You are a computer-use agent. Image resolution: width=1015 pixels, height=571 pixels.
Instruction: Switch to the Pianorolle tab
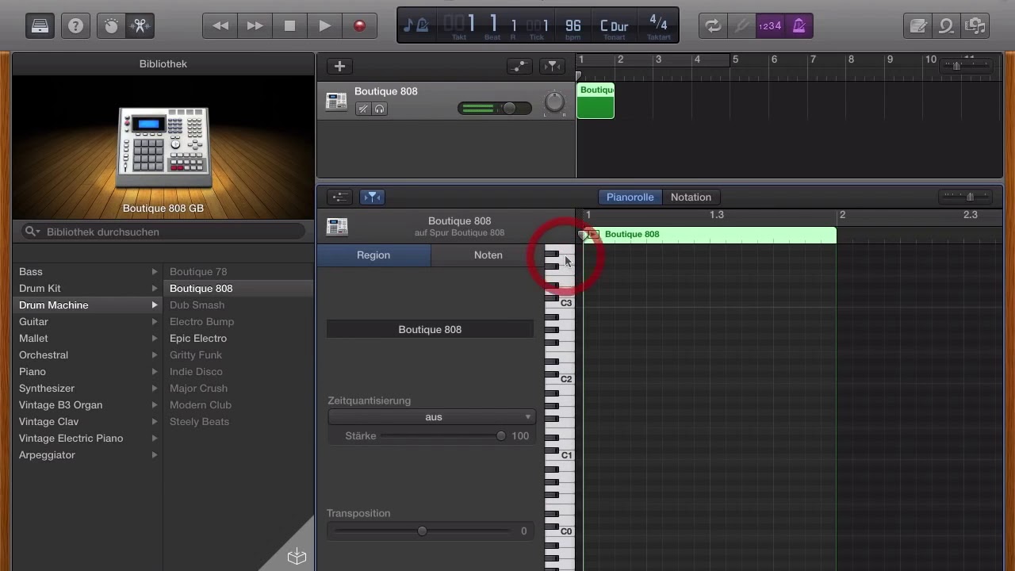630,197
